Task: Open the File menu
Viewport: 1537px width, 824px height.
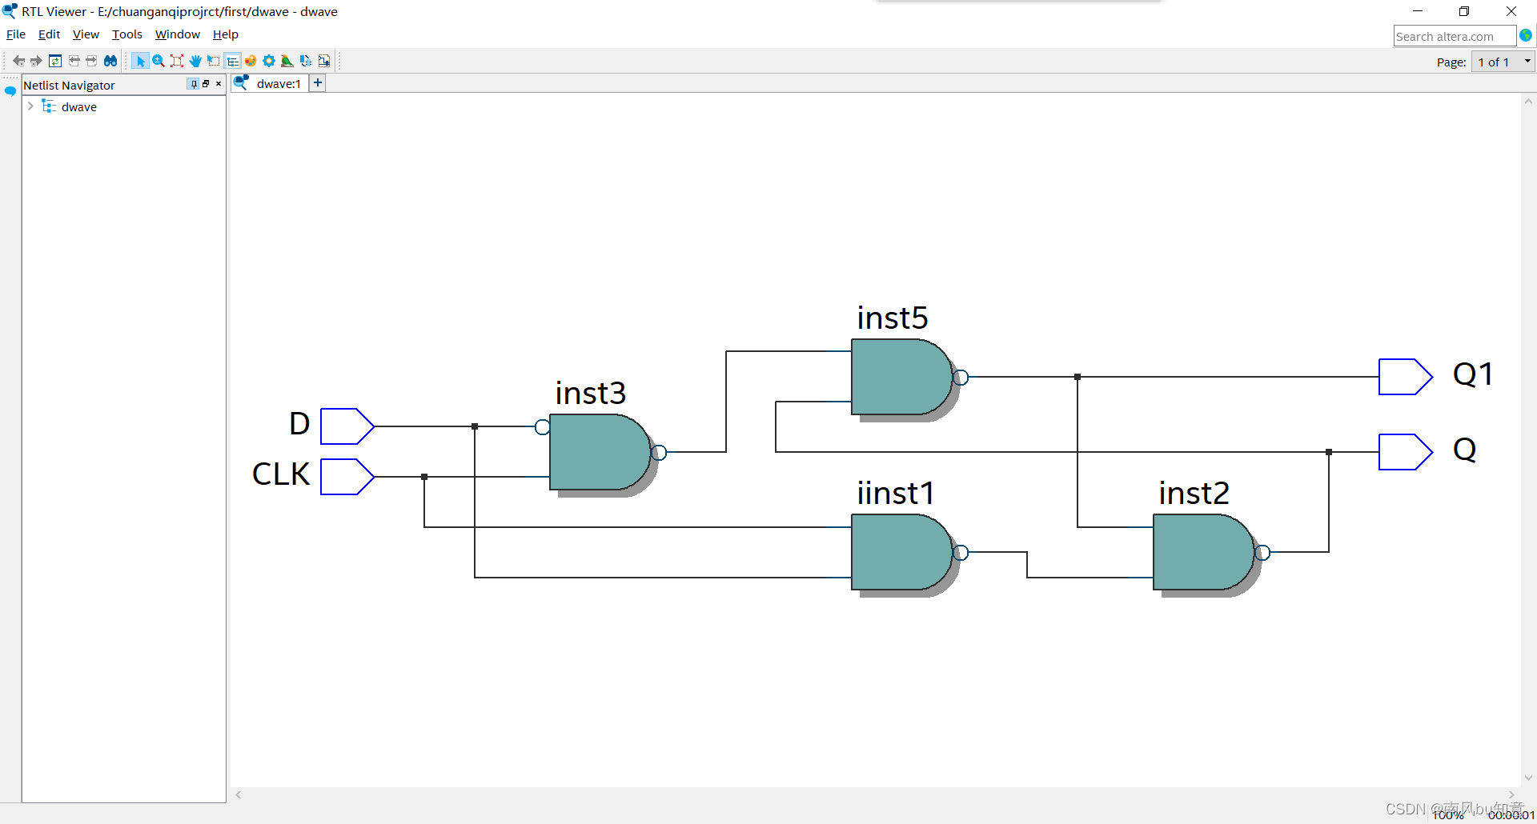Action: [x=16, y=34]
